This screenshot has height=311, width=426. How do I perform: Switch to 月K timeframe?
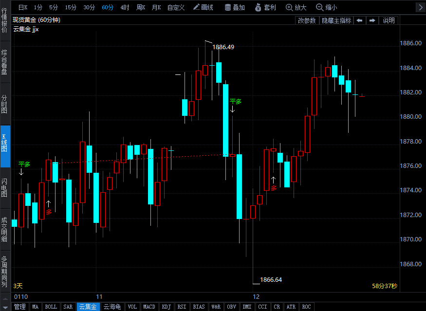(x=156, y=7)
